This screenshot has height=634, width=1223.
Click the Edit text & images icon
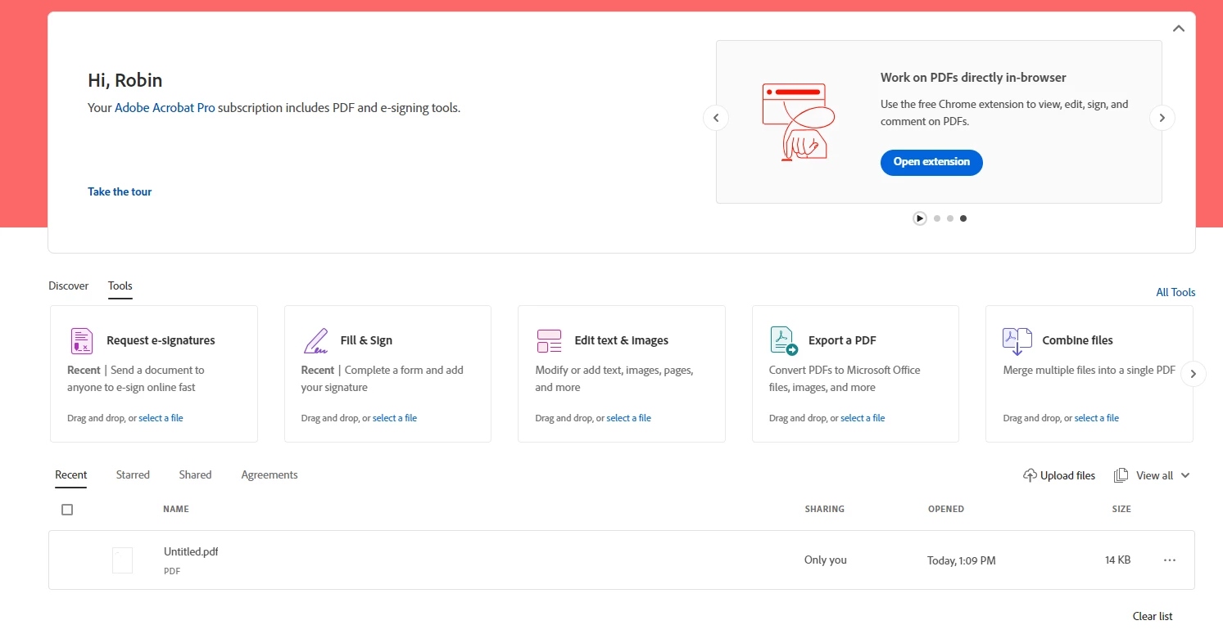coord(549,340)
